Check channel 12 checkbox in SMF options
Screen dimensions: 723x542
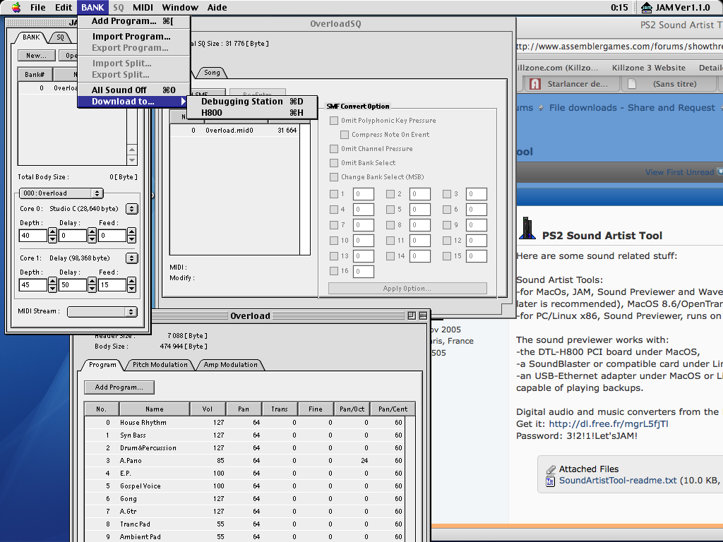447,241
